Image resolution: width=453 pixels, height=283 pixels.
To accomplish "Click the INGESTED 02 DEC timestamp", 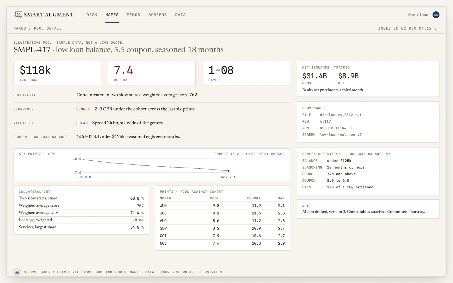I will 409,28.
